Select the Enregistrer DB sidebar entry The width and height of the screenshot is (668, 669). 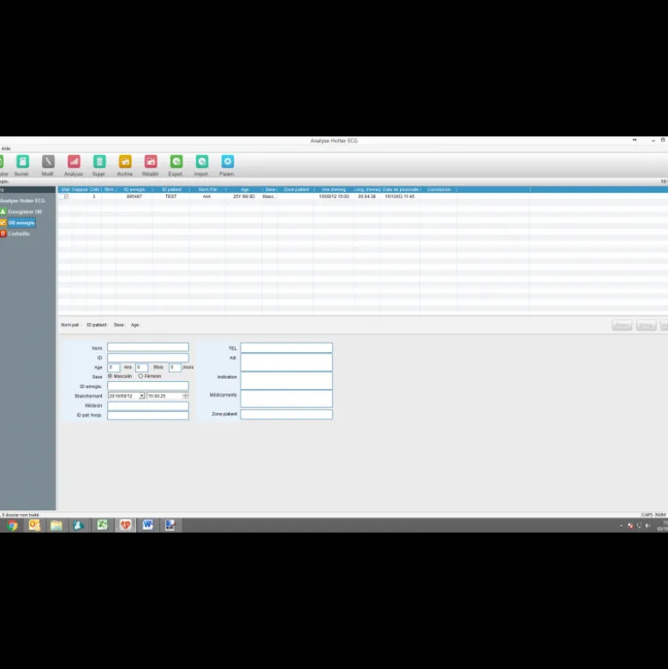[x=25, y=212]
